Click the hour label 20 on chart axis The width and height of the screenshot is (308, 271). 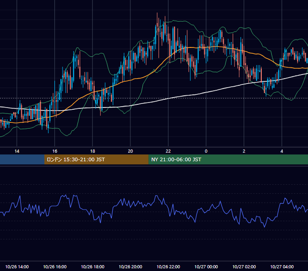tap(130, 151)
